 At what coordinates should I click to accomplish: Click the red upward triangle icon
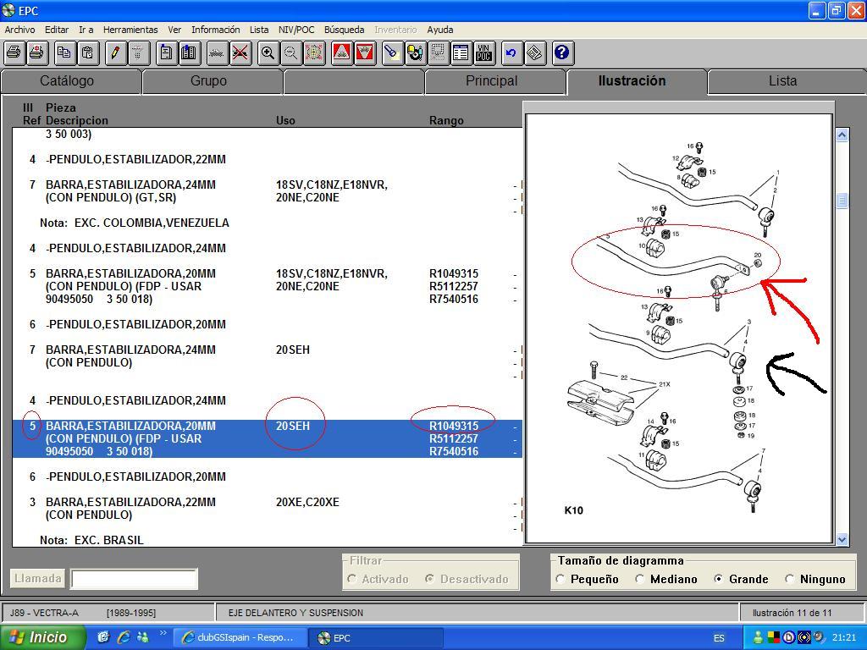pos(342,52)
